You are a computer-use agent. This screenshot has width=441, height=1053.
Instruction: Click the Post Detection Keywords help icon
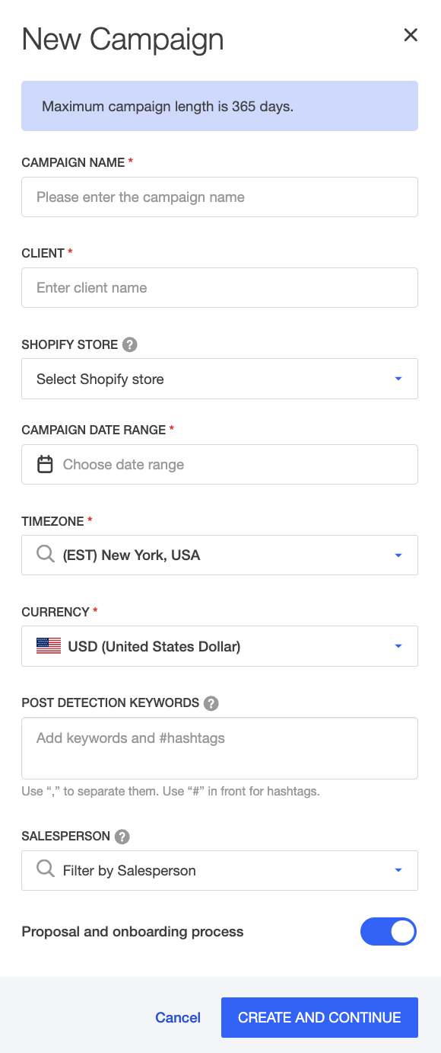[211, 703]
